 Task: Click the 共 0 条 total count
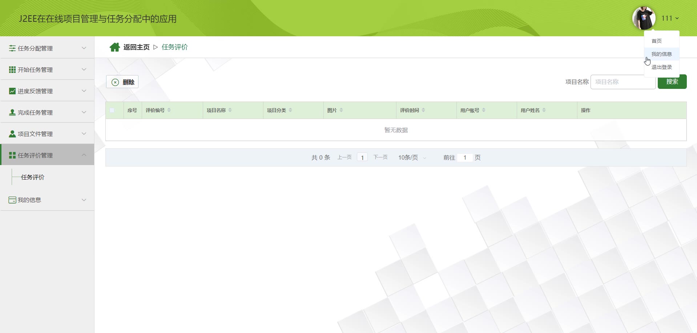321,157
